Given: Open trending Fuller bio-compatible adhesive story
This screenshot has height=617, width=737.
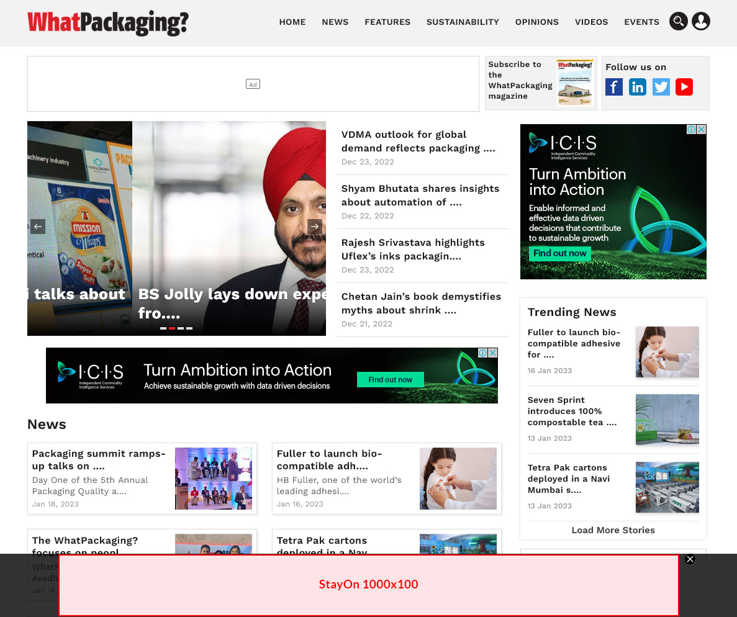Looking at the screenshot, I should [x=574, y=343].
